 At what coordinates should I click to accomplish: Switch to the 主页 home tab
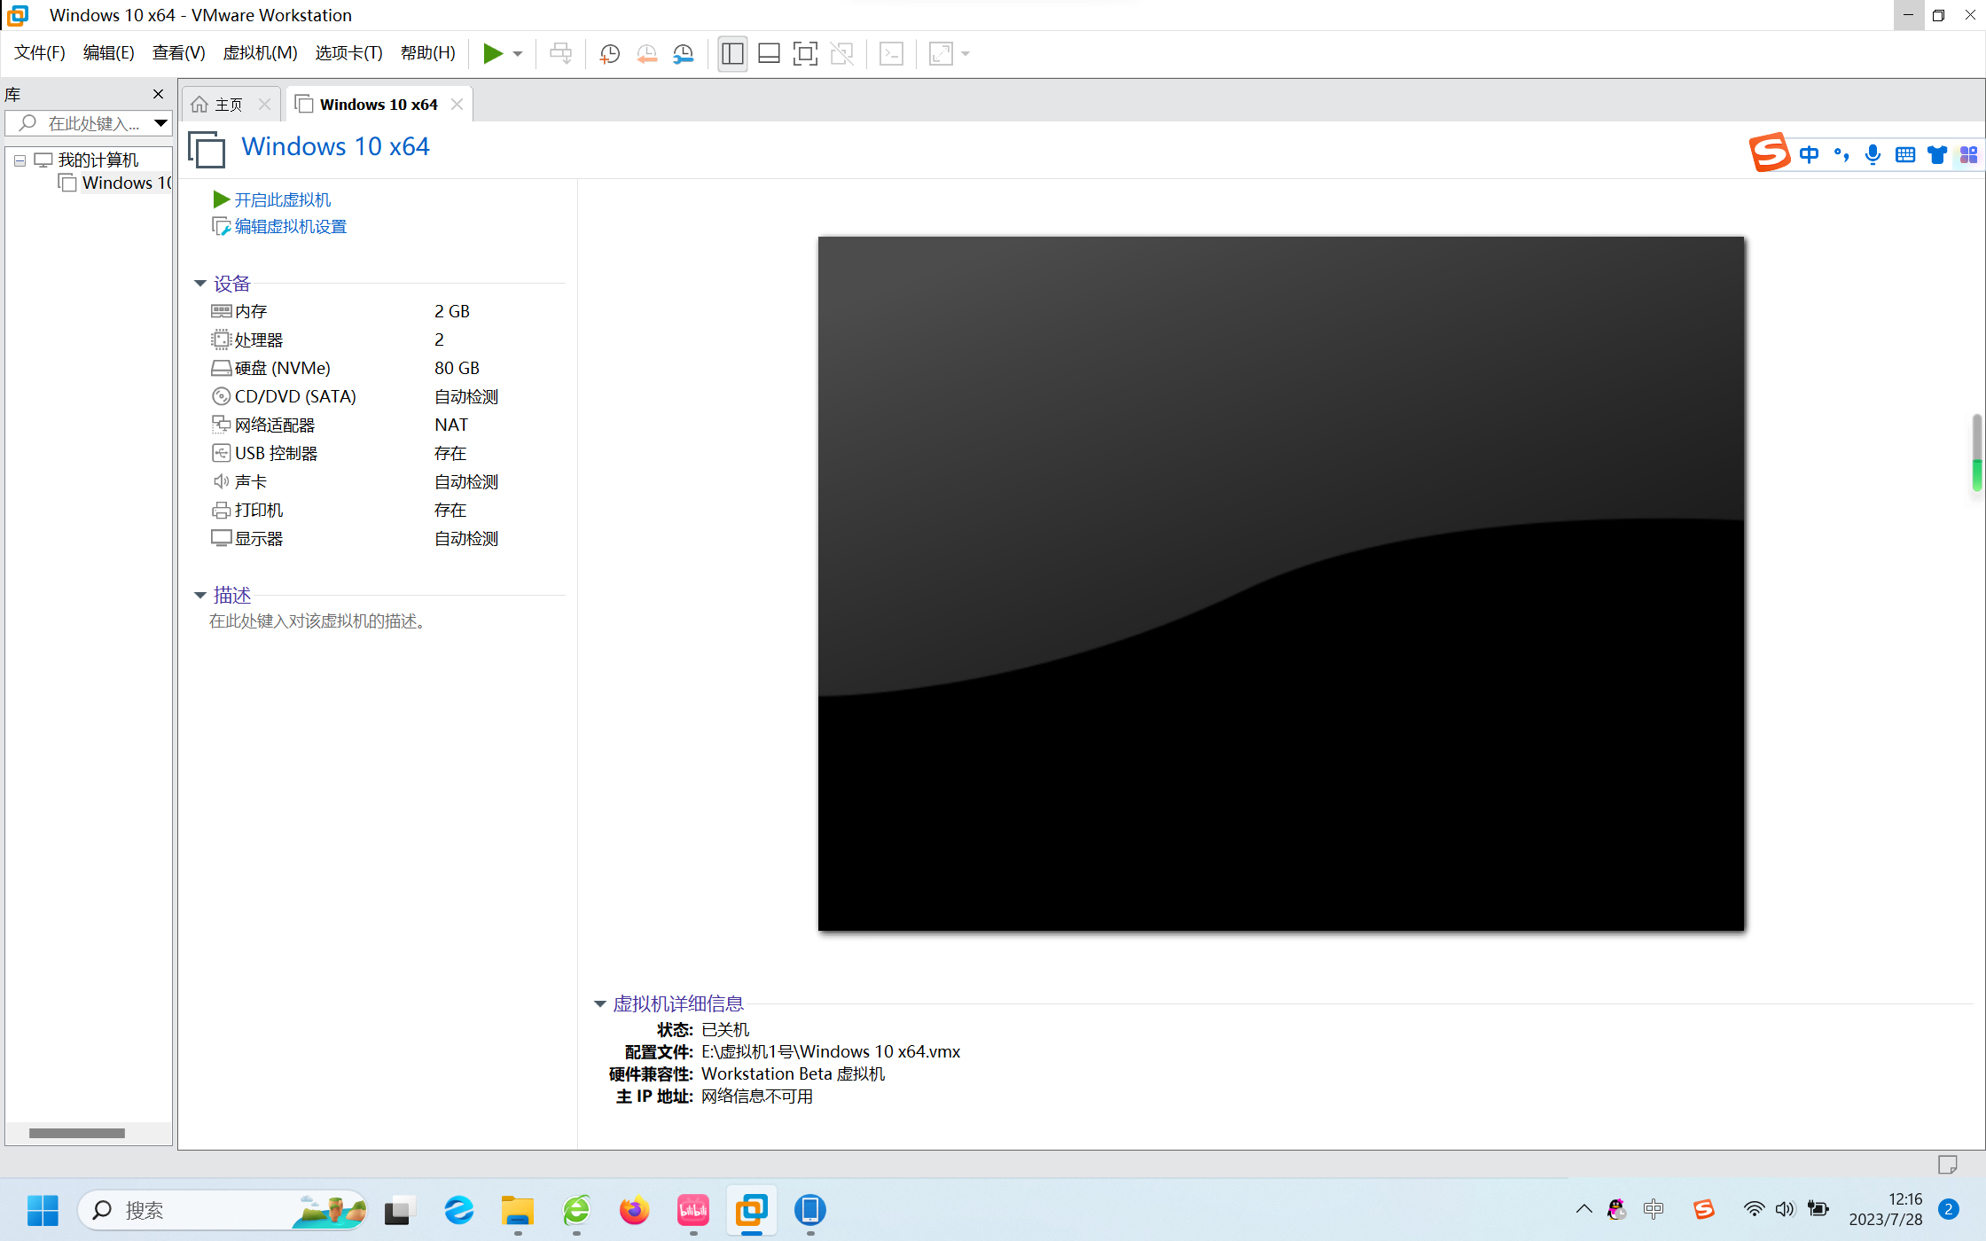click(x=227, y=105)
